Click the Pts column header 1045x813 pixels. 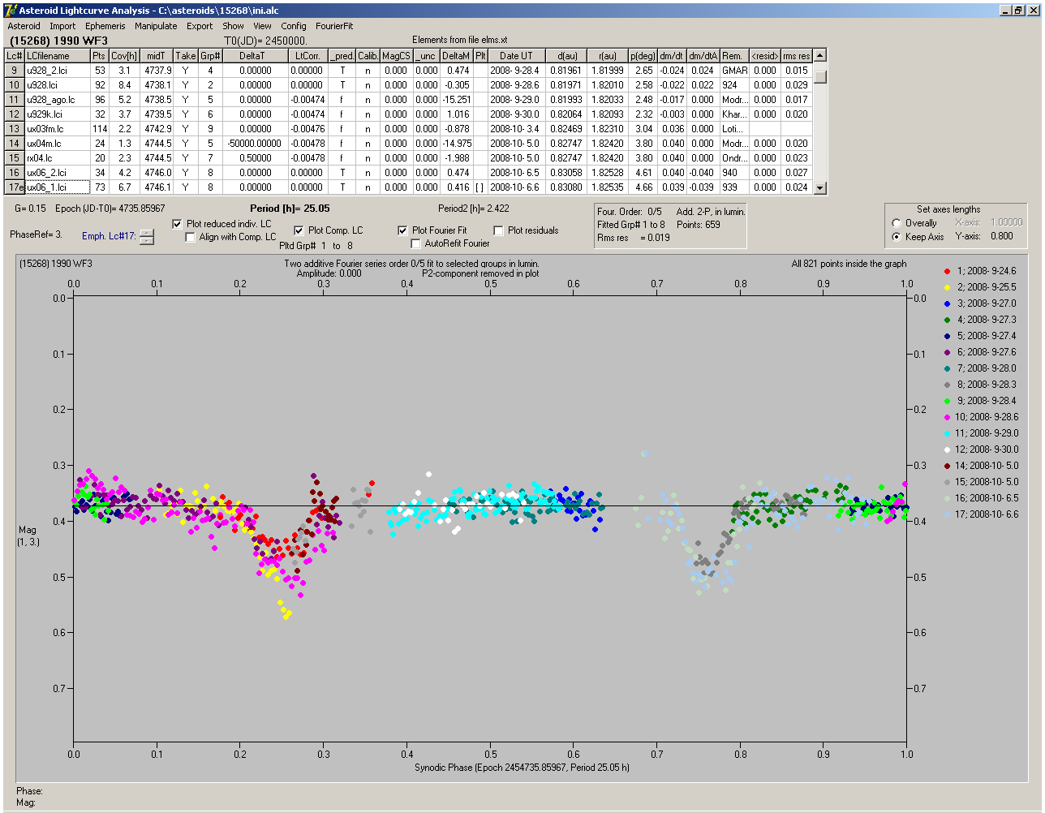coord(99,56)
